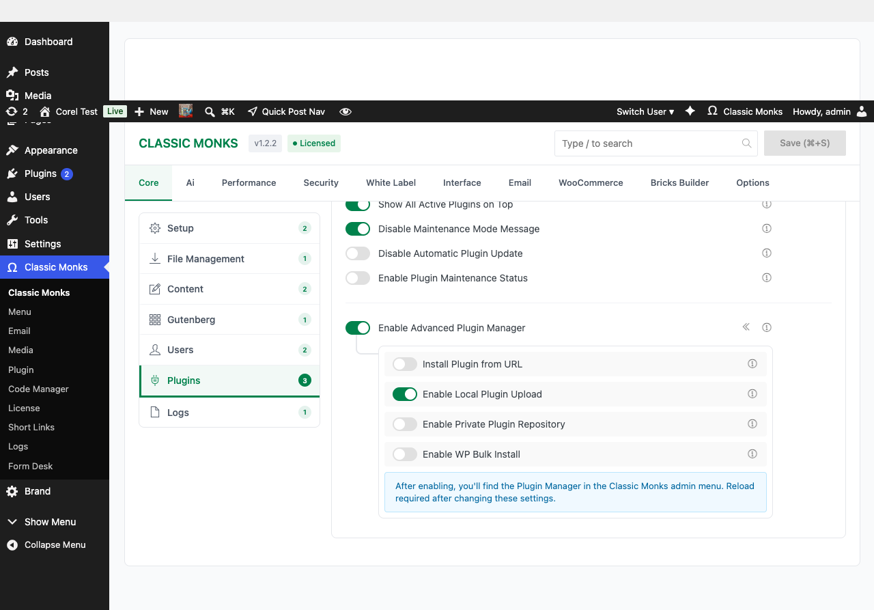The width and height of the screenshot is (874, 610).
Task: Select Content section in settings list
Action: (x=229, y=289)
